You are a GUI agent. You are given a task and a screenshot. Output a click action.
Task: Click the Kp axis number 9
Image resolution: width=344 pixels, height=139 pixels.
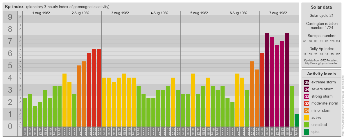(10, 17)
